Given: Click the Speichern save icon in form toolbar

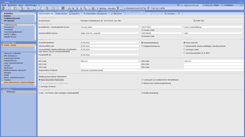Looking at the screenshot, I should [x=70, y=14].
